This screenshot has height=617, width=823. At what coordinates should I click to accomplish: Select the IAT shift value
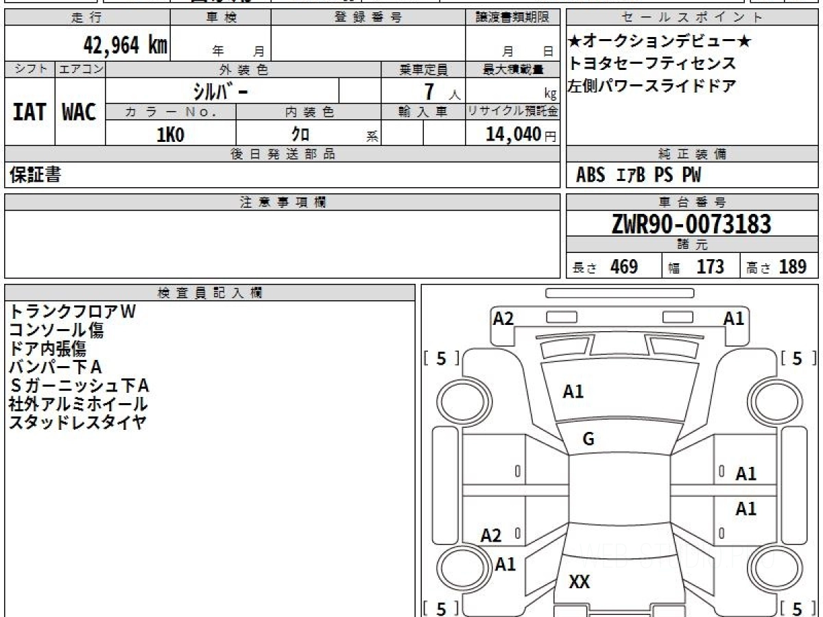coord(29,112)
